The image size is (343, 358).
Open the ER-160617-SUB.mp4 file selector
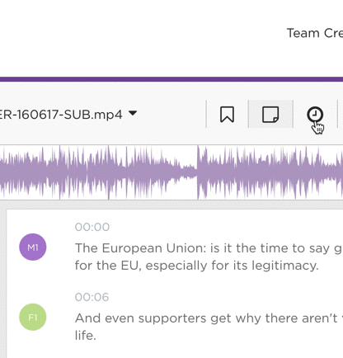(x=68, y=114)
